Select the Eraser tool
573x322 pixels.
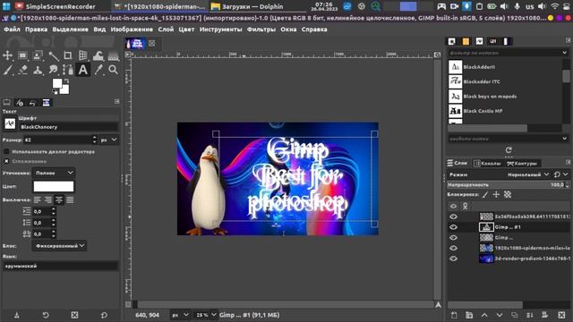tap(22, 70)
